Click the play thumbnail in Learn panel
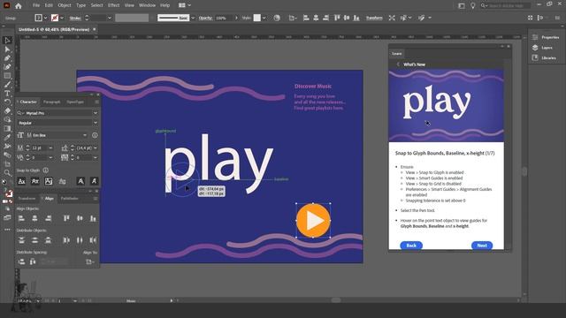566x318 pixels. tap(446, 106)
